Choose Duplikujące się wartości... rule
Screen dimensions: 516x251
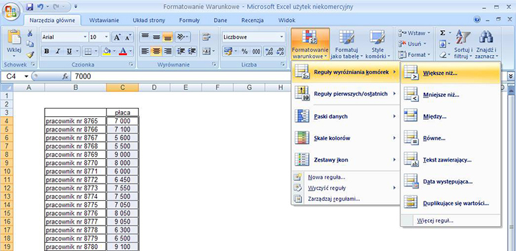450,204
